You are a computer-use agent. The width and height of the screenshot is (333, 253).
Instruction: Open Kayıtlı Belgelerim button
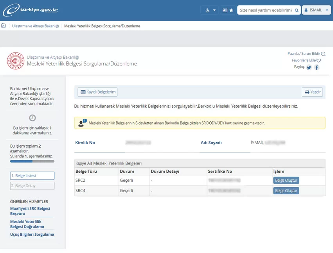(x=97, y=92)
